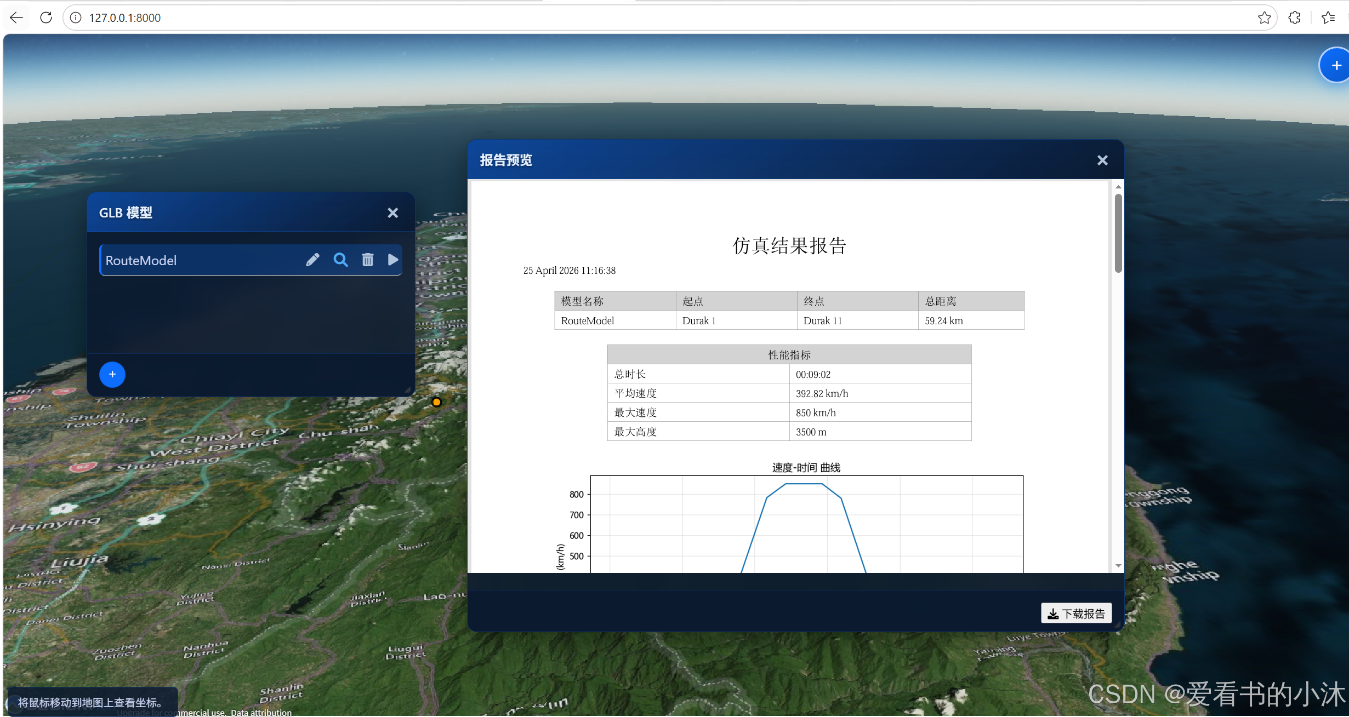Click the 性能指标 table header

pos(789,354)
